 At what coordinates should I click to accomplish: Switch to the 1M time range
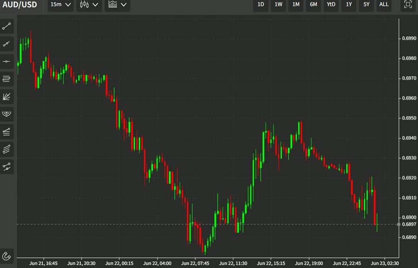[x=296, y=5]
